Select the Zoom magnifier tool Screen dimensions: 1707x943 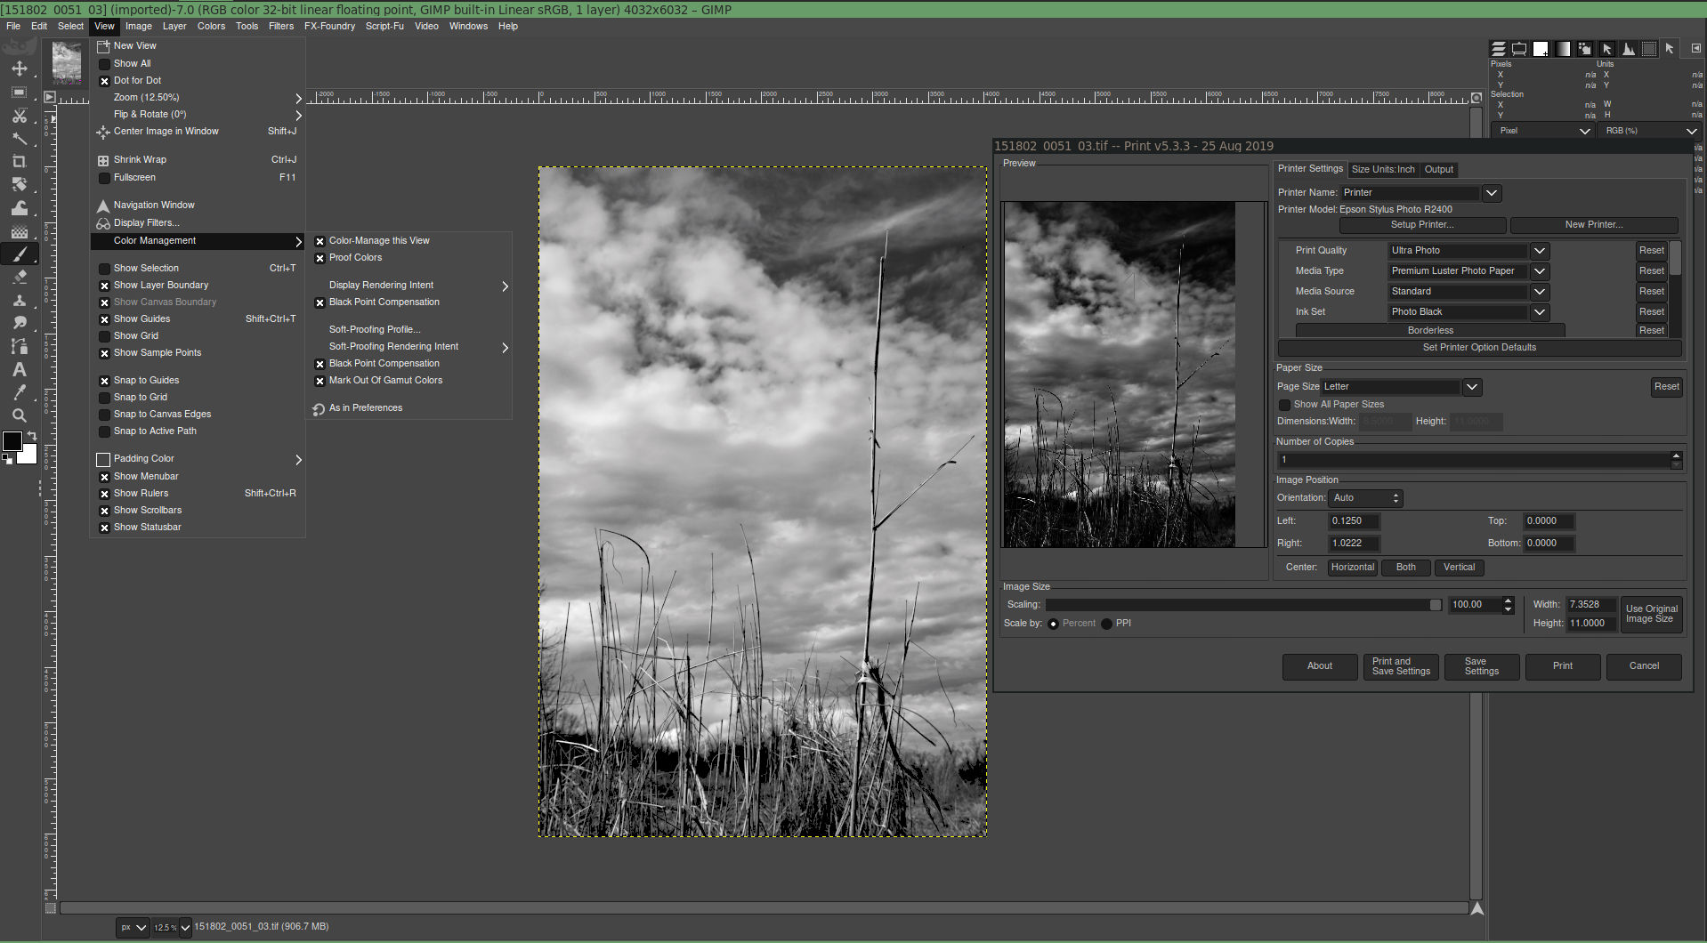(20, 415)
